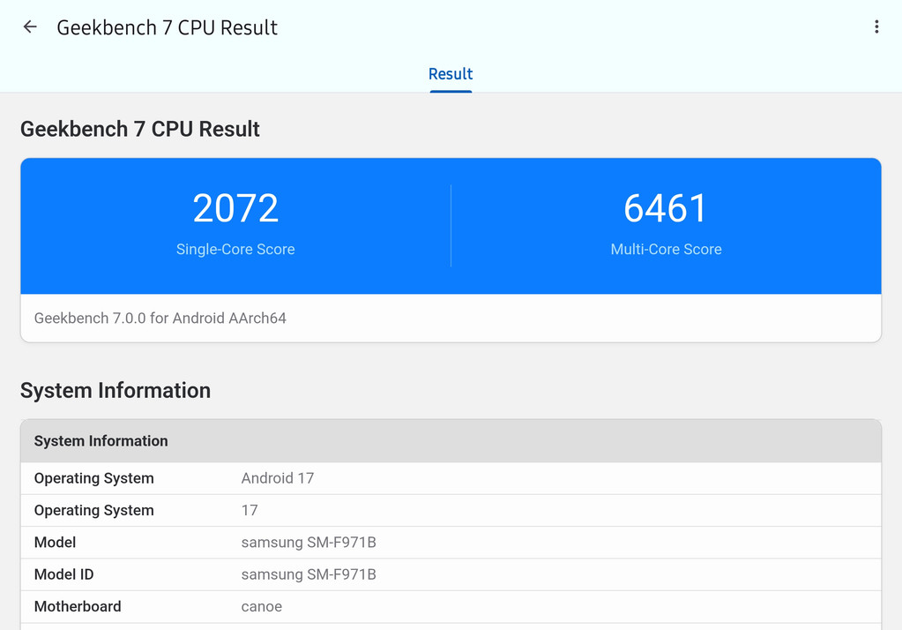Tap the Geekbench 7 CPU Result heading
This screenshot has height=630, width=902.
pyautogui.click(x=140, y=129)
